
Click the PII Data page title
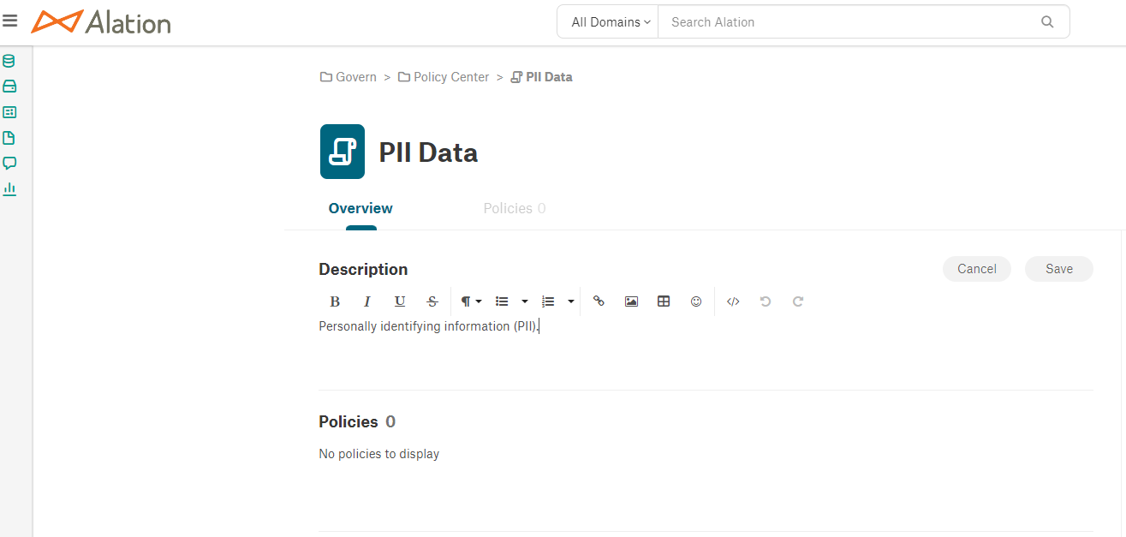[428, 152]
